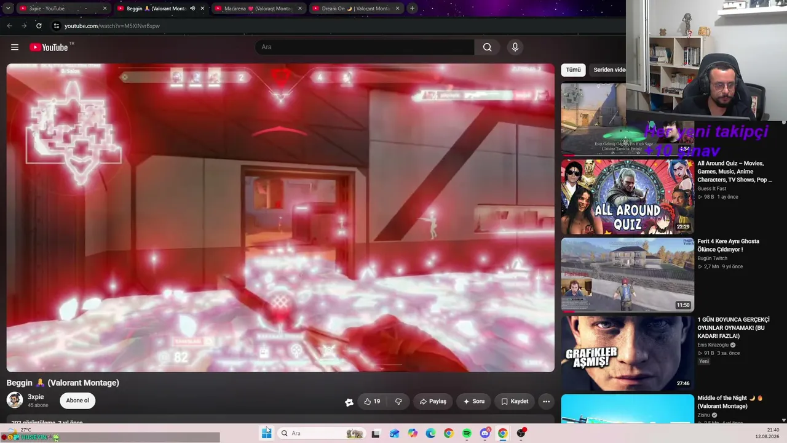Click the YouTube search input field
Screen dimensions: 787x443
[x=365, y=47]
